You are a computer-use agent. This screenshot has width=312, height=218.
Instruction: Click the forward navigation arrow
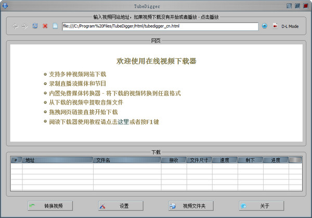pyautogui.click(x=24, y=26)
